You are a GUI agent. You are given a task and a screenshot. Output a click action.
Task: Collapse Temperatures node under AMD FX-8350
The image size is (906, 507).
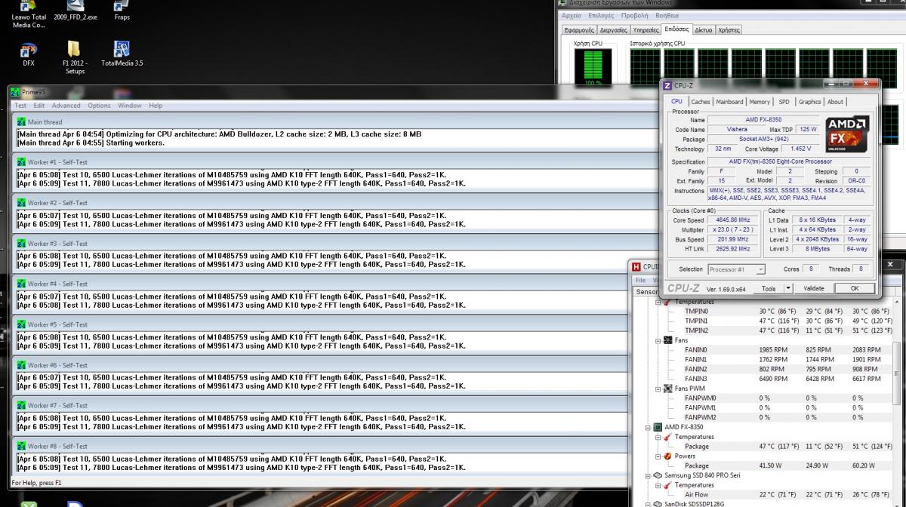tap(658, 437)
